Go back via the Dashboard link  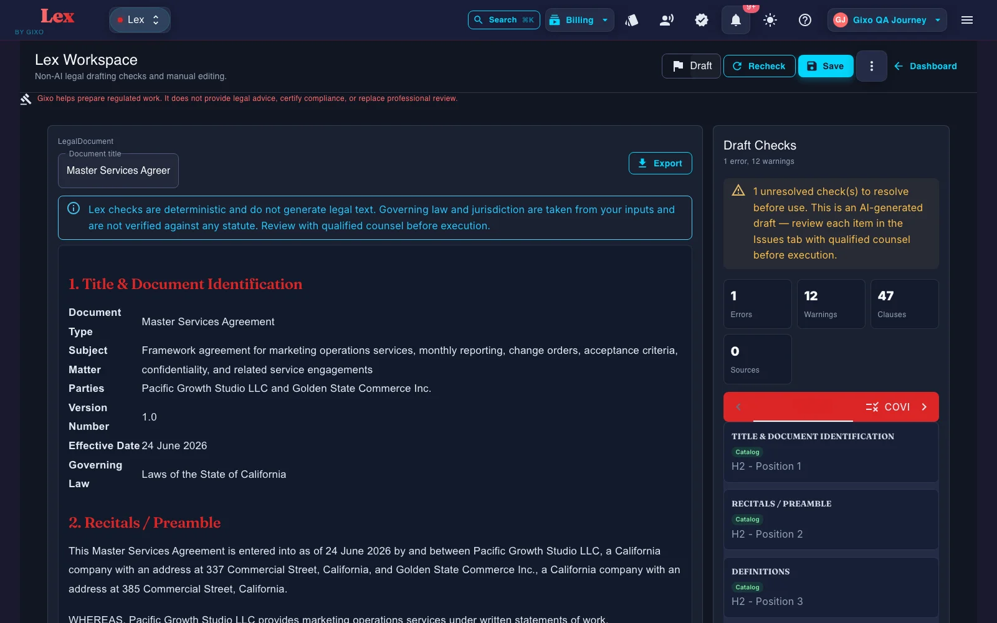(926, 66)
